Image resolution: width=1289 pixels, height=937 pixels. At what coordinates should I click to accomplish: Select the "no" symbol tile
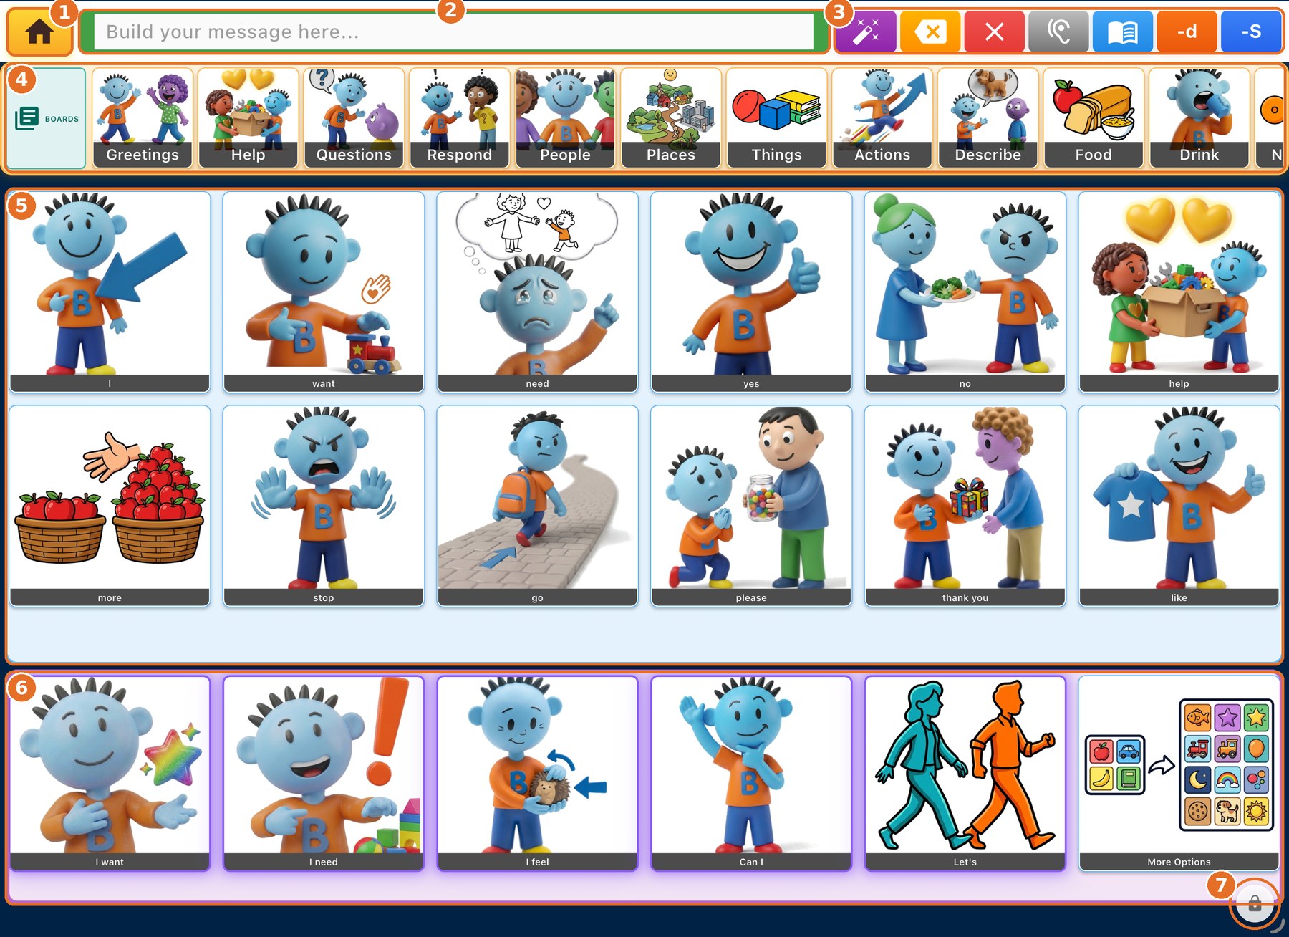tap(965, 292)
